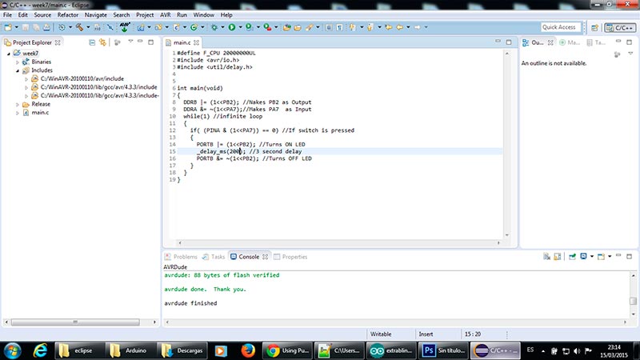The image size is (640, 360).
Task: Click the Print toolbar icon
Action: [x=46, y=27]
